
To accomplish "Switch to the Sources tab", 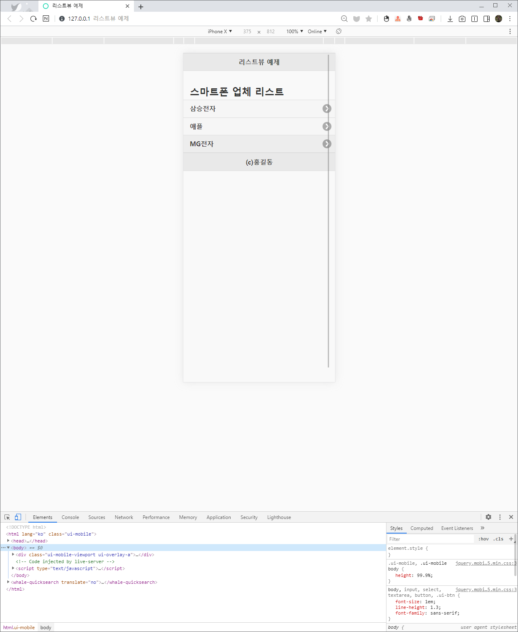I will (97, 517).
